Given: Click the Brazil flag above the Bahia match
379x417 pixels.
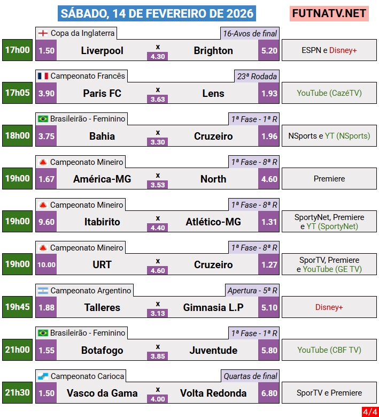Looking at the screenshot, I should pos(43,119).
